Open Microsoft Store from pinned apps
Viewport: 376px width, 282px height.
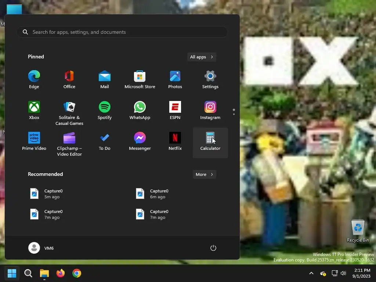(x=140, y=79)
